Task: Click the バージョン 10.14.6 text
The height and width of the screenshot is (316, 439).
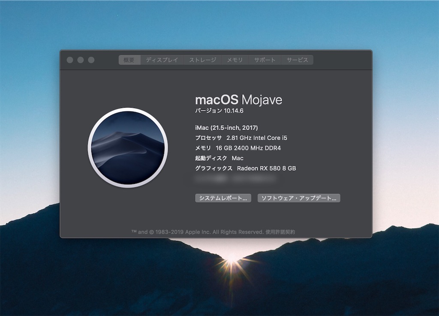Action: (x=219, y=111)
